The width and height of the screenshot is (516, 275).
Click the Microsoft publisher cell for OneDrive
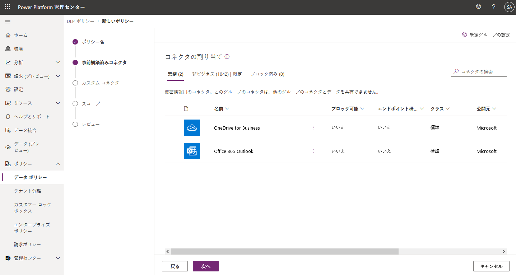pyautogui.click(x=487, y=128)
